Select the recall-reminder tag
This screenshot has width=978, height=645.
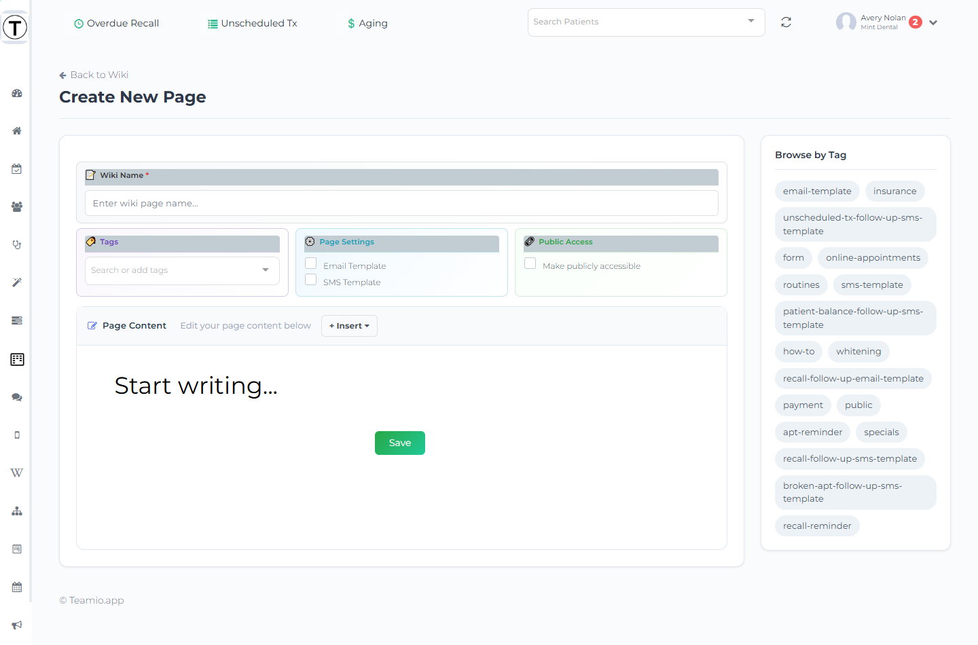pyautogui.click(x=817, y=526)
